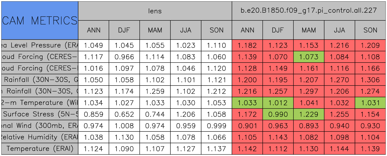Screen dimensions: 387x156
Task: Select the 2-m Temperature row label
Action: click(40, 103)
